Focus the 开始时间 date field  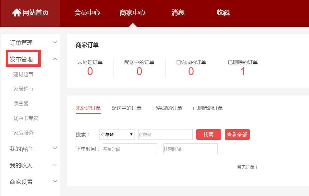pyautogui.click(x=130, y=149)
